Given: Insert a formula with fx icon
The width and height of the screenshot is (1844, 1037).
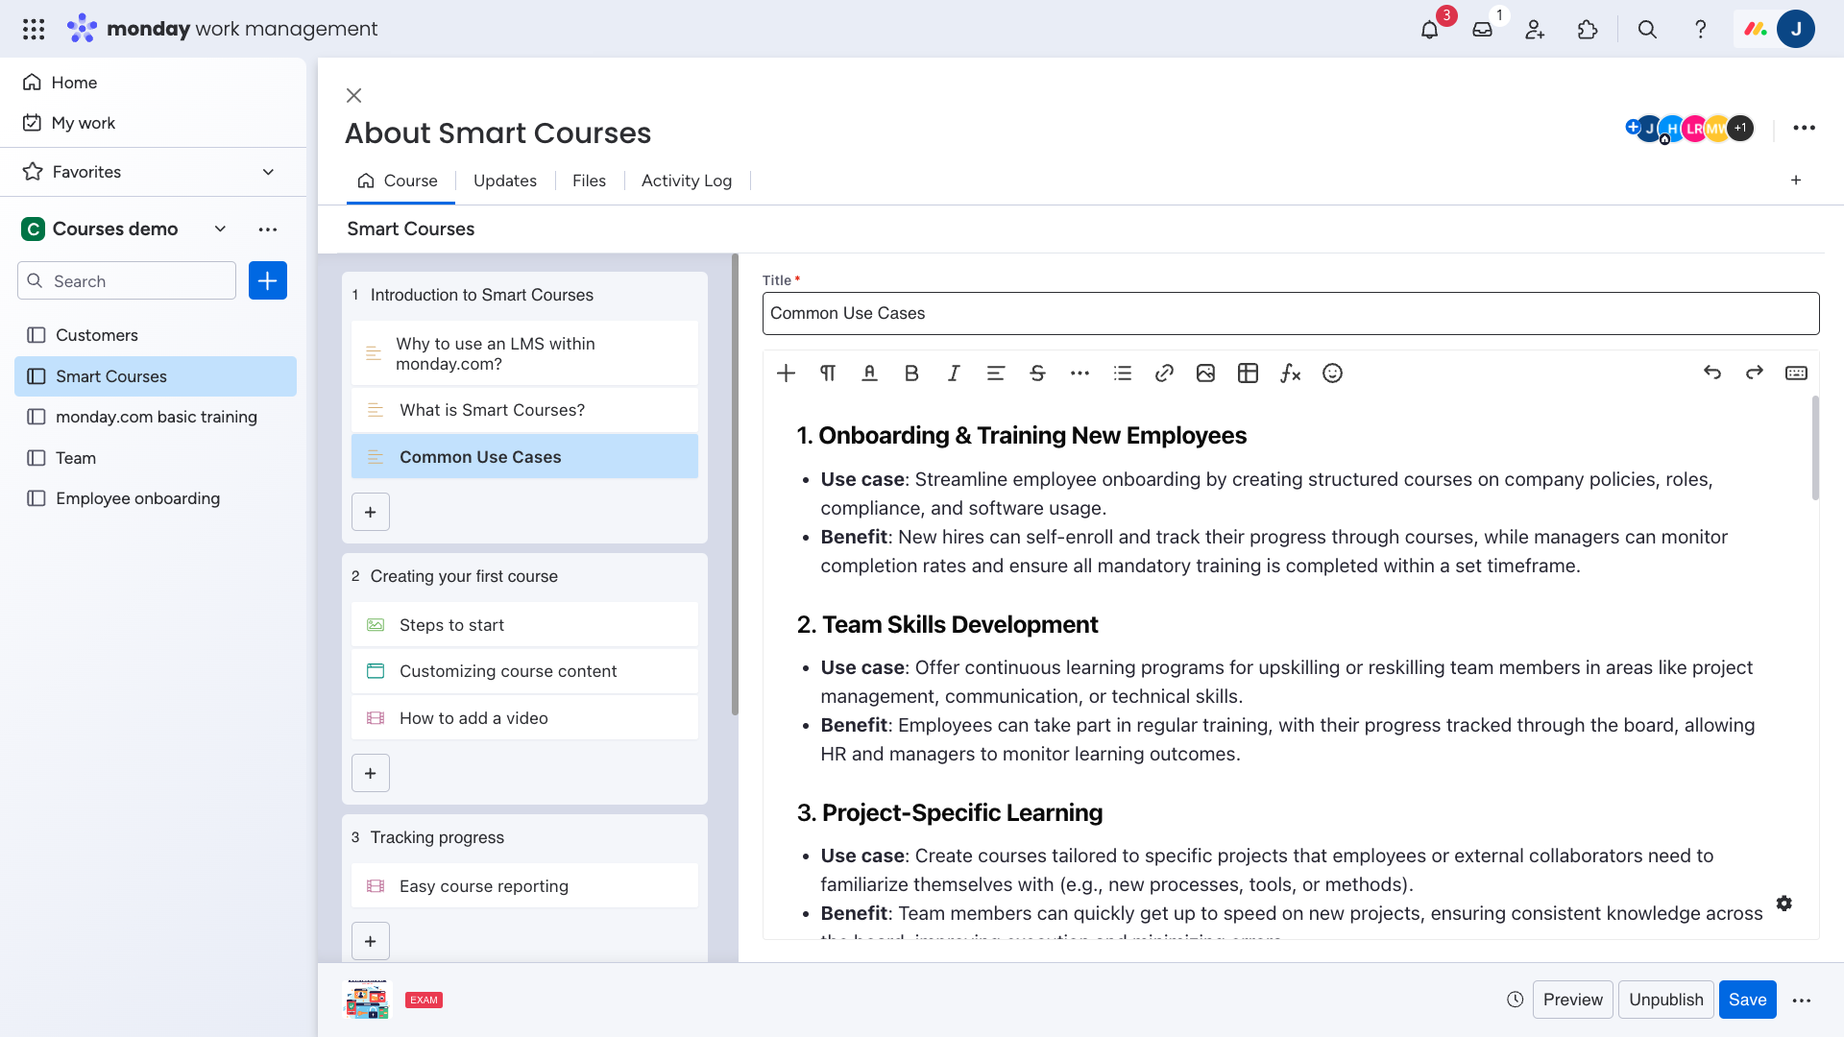Looking at the screenshot, I should click(1290, 374).
